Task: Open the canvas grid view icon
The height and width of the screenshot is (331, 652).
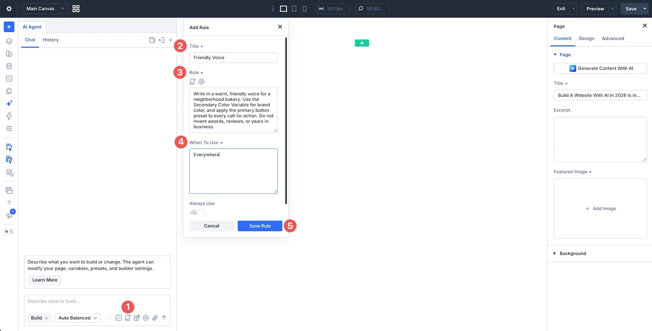Action: pos(76,9)
